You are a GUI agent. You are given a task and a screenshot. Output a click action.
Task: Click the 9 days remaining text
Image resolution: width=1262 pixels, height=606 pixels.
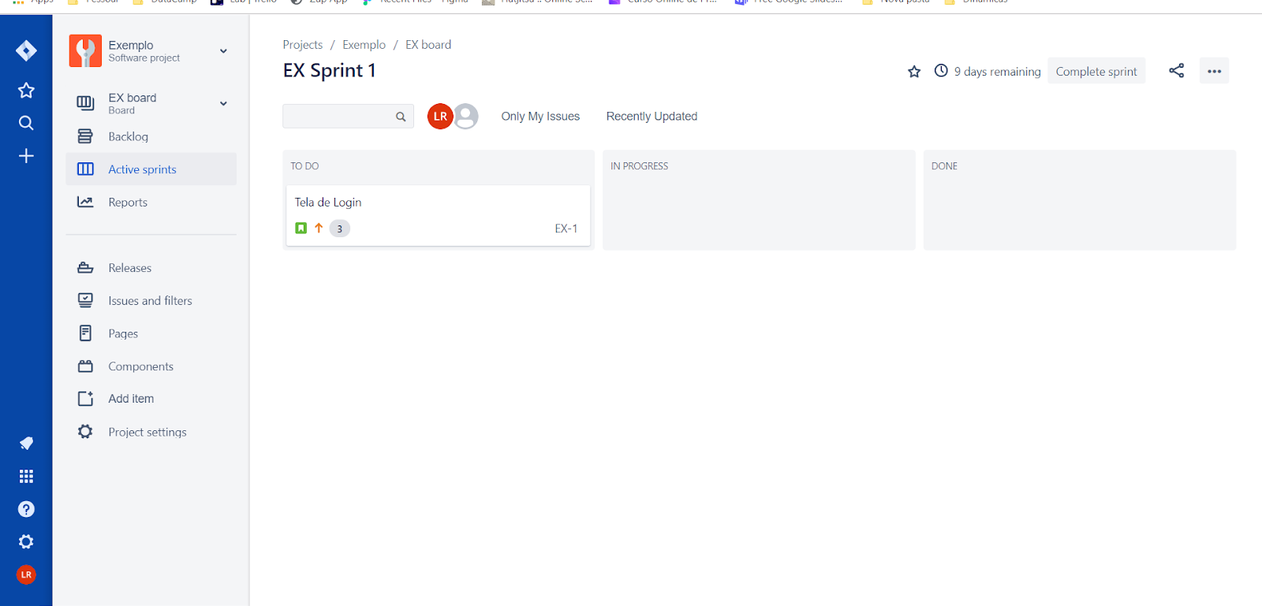point(998,72)
